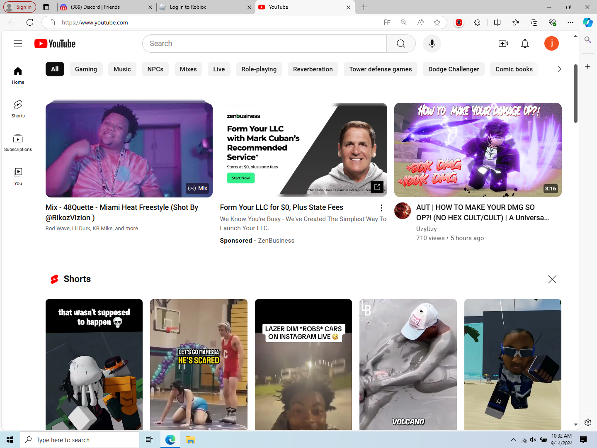
Task: Filter by the Gaming chip
Action: 86,69
